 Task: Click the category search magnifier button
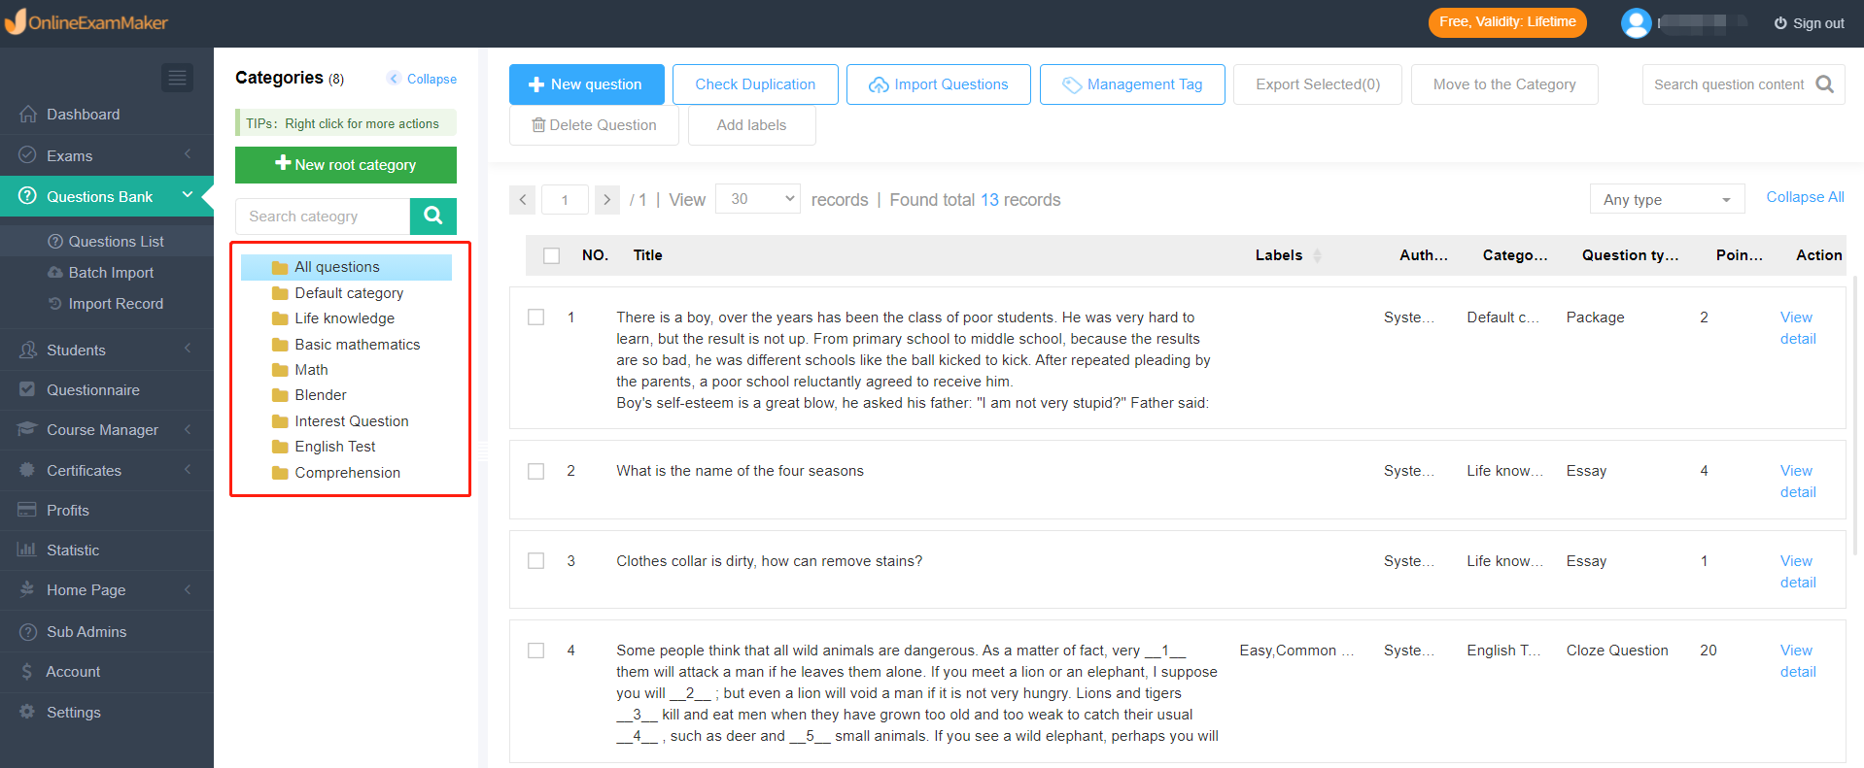pos(433,217)
